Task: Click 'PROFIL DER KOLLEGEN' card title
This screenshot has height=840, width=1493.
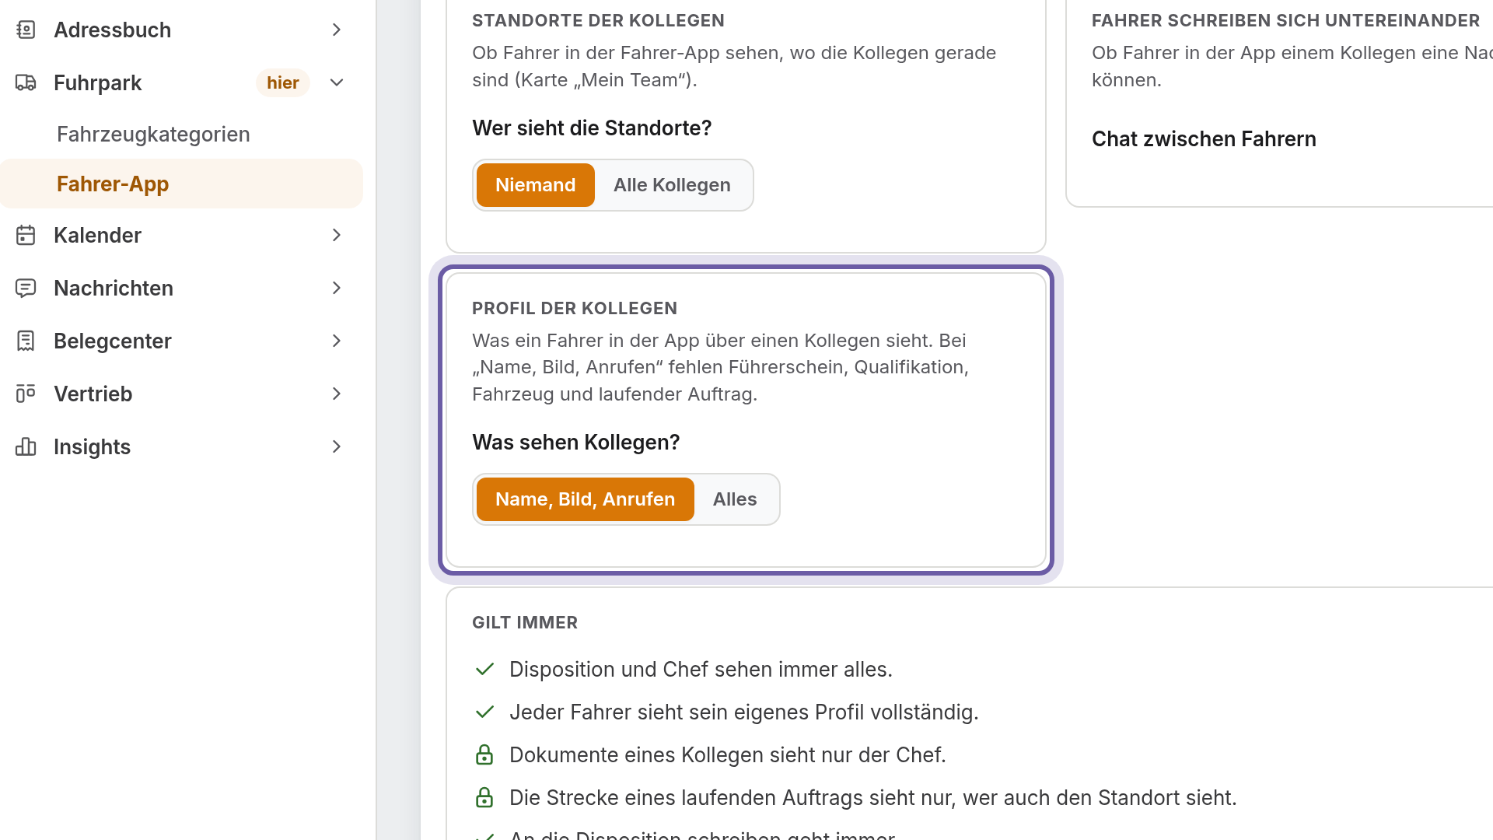Action: point(575,308)
